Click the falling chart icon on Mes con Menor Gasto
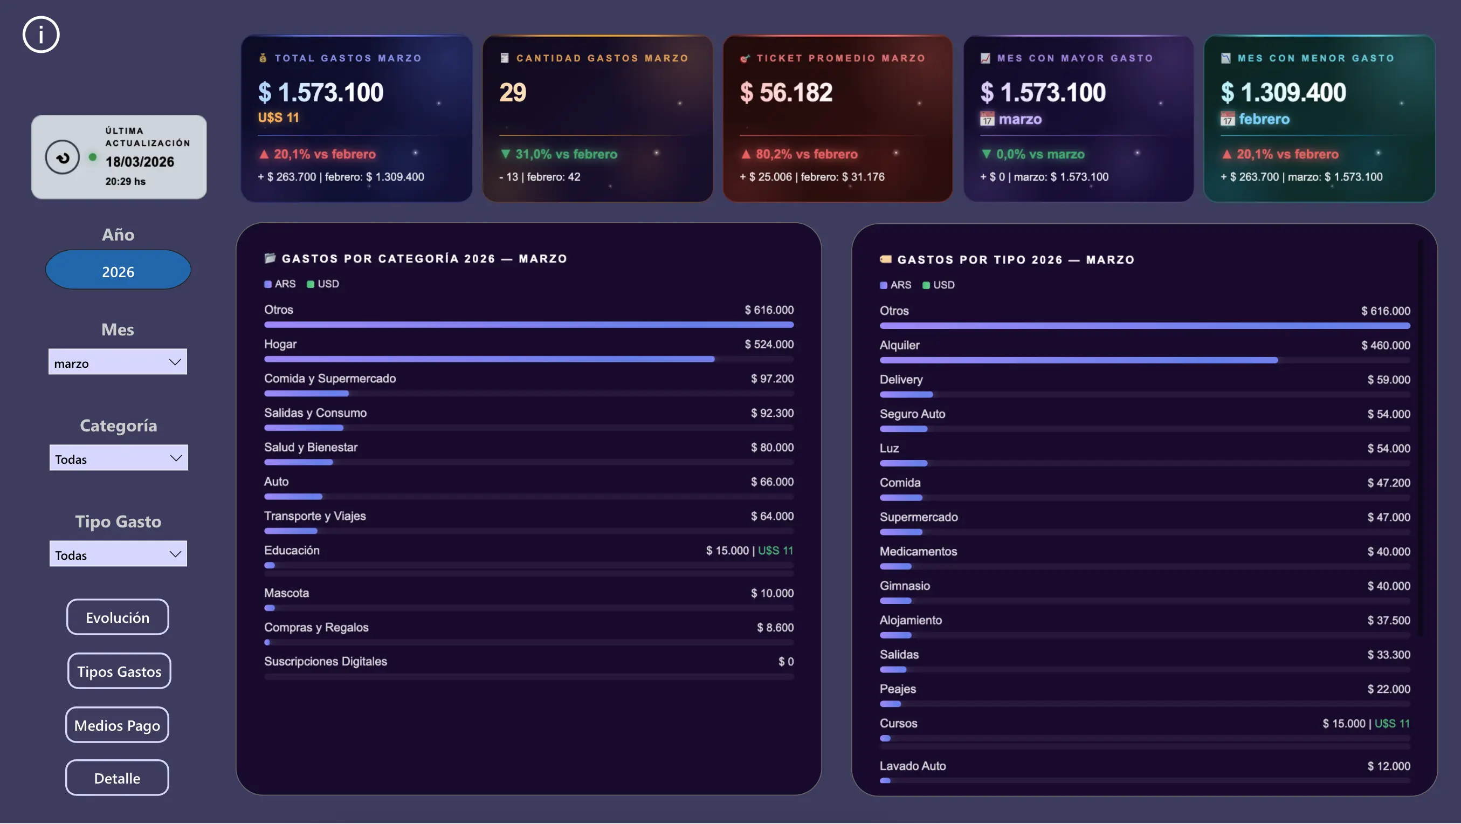Viewport: 1461px width, 824px height. pyautogui.click(x=1225, y=58)
